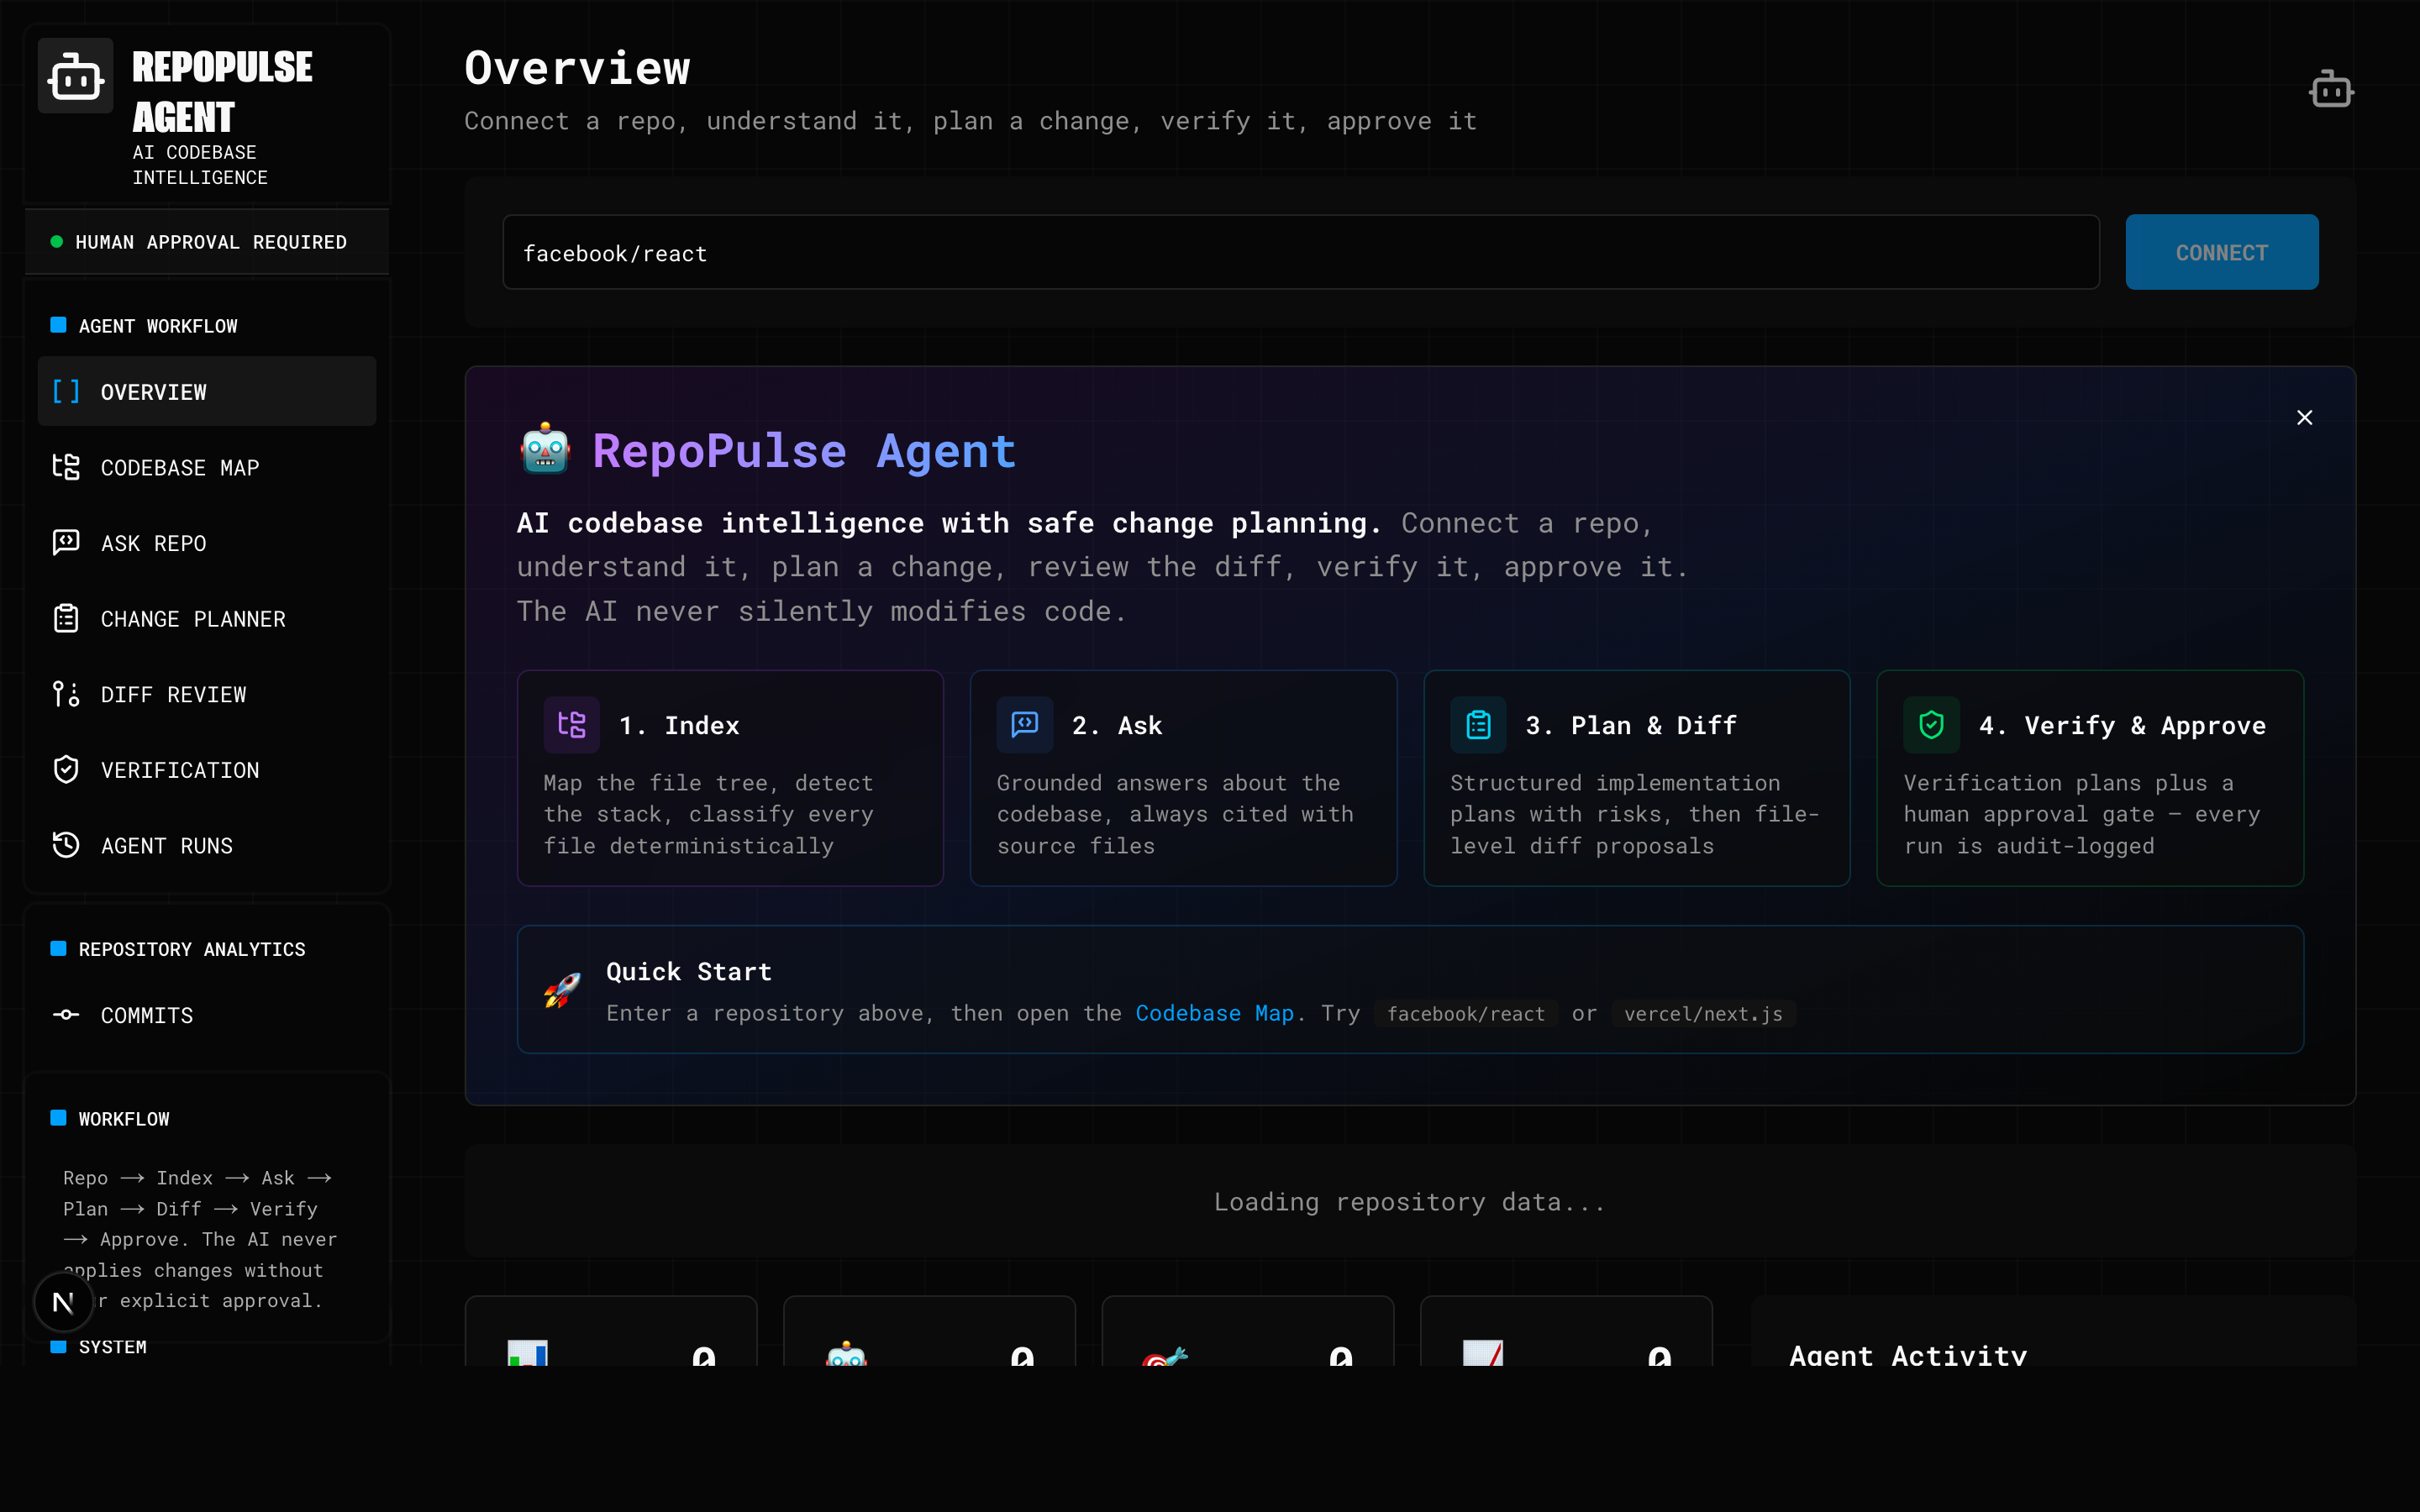
Task: Dismiss the RepoPulse Agent intro banner
Action: [x=2304, y=418]
